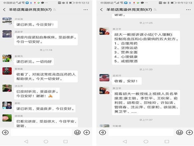Select message '课已听完。今日安好!'
This screenshot has width=194, height=146.
click(x=36, y=25)
